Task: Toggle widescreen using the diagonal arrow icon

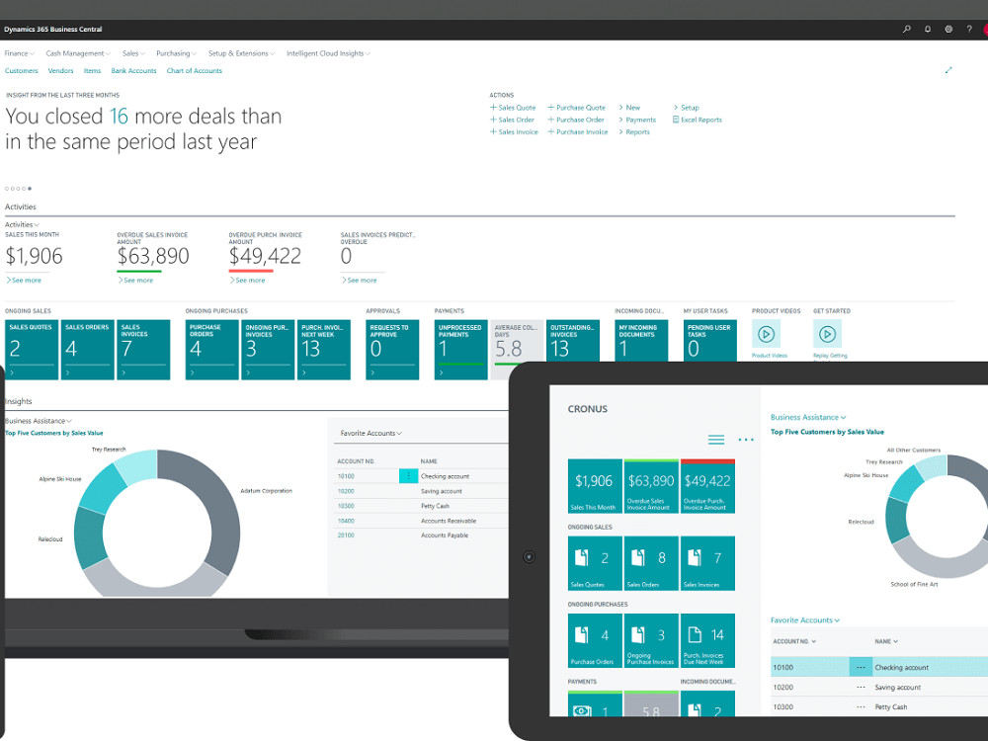Action: 948,70
